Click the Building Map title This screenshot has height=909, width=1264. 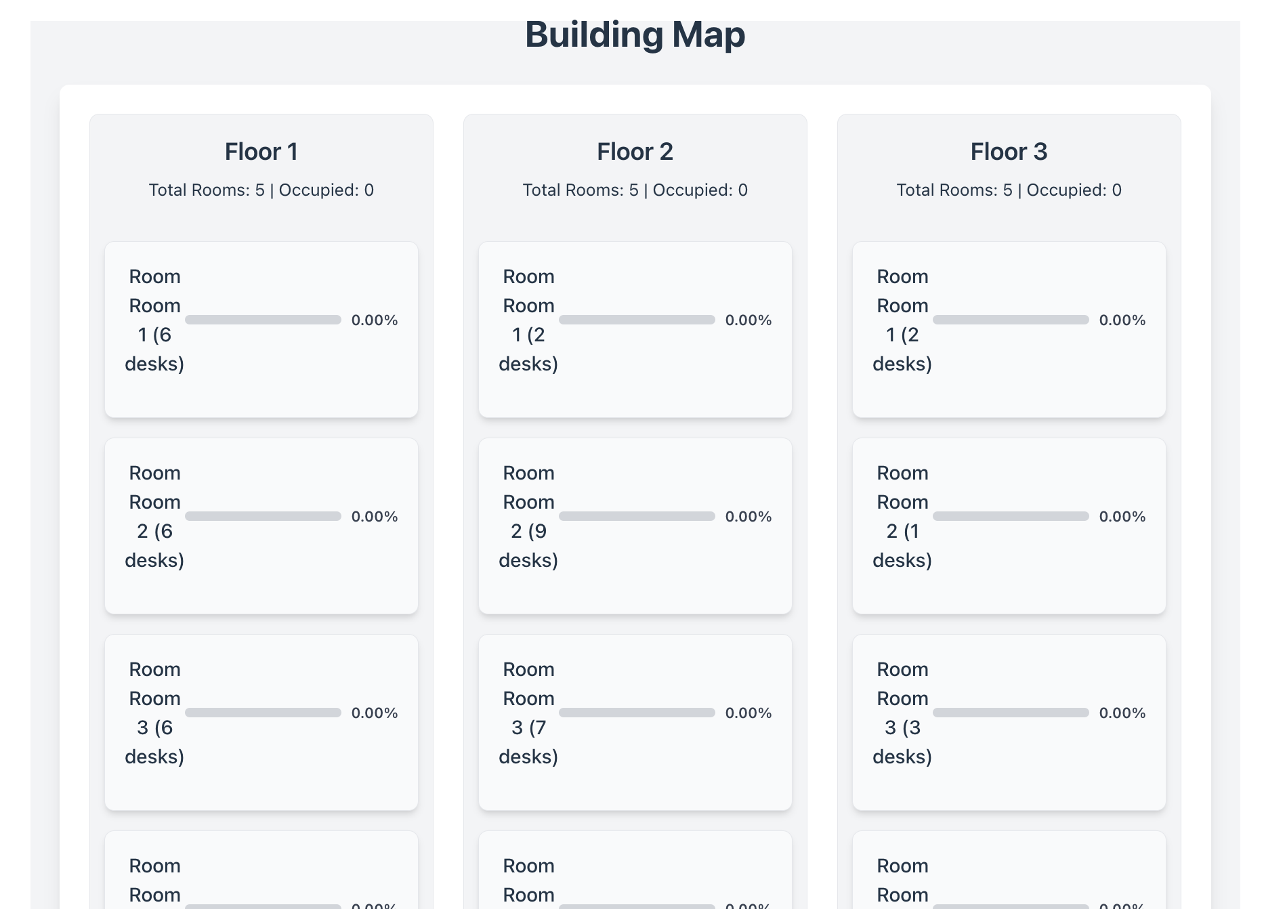tap(635, 35)
